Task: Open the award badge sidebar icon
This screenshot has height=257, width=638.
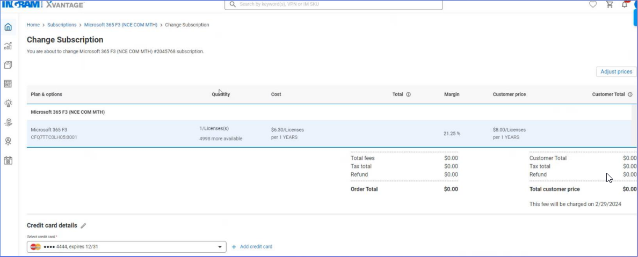Action: click(8, 141)
